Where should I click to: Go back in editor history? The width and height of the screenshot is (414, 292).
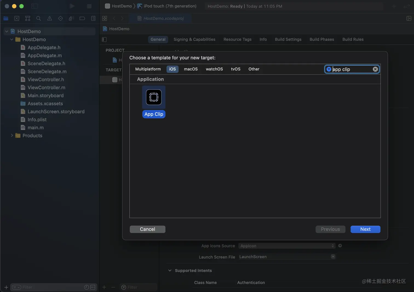(114, 18)
